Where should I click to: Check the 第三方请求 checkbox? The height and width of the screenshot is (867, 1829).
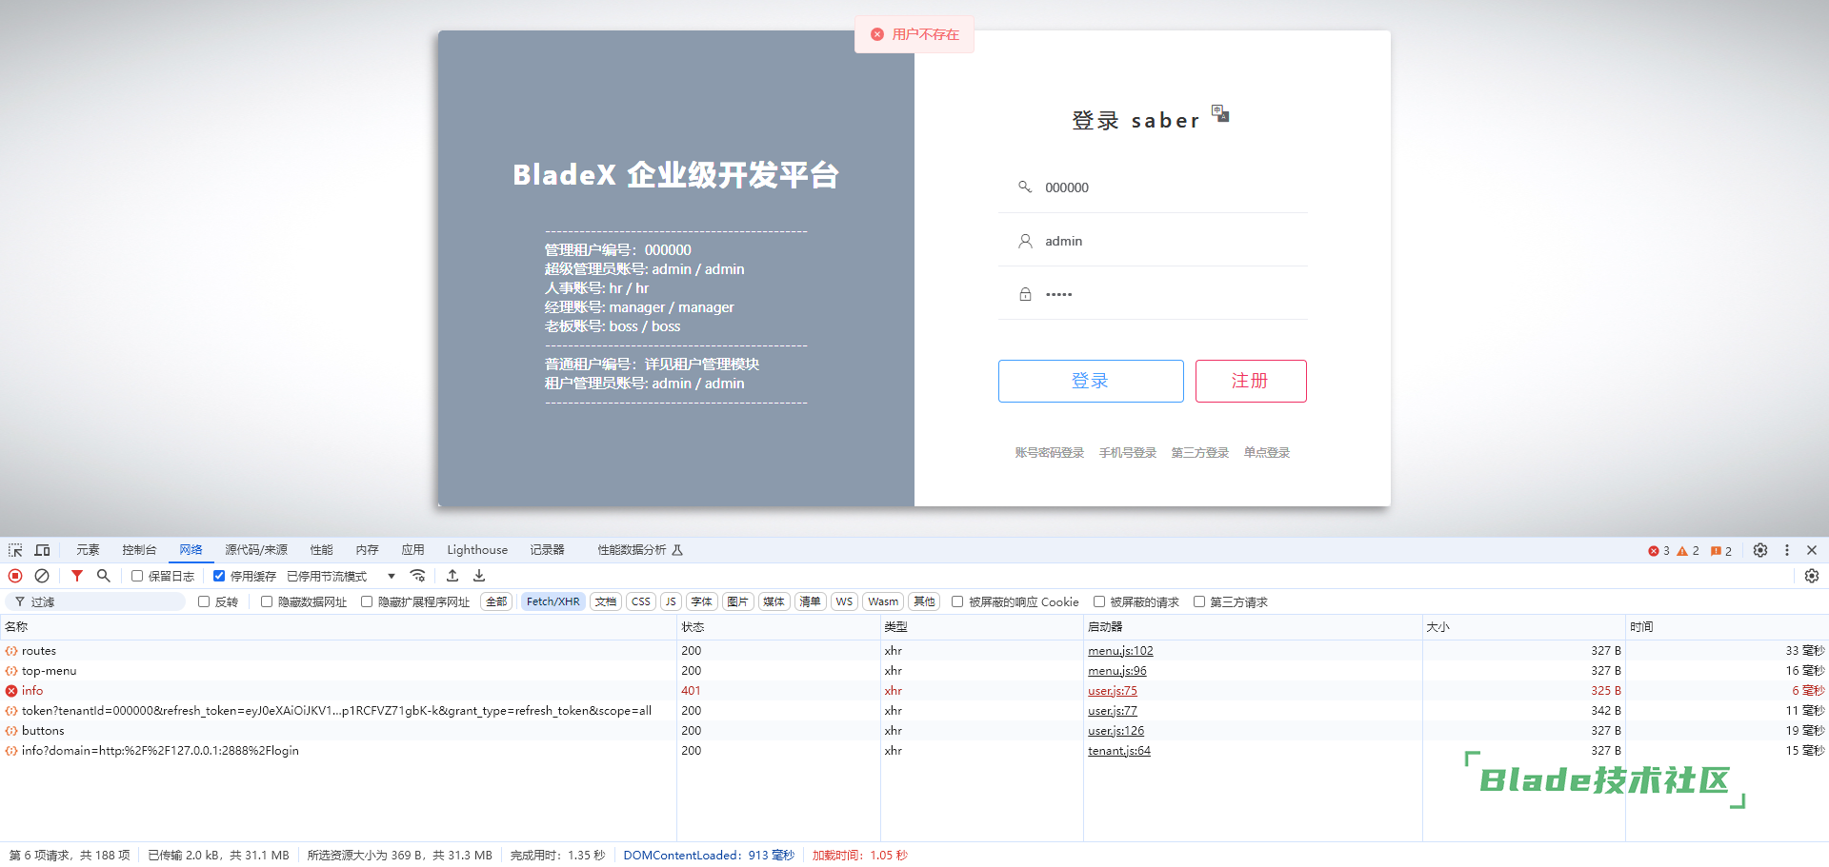click(1199, 601)
